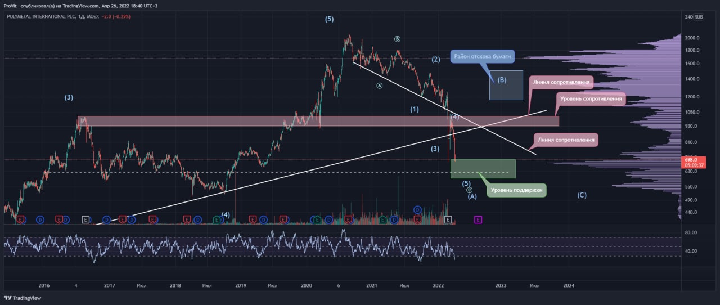Click the 2023 label on time axis
This screenshot has height=305, width=720.
click(501, 285)
